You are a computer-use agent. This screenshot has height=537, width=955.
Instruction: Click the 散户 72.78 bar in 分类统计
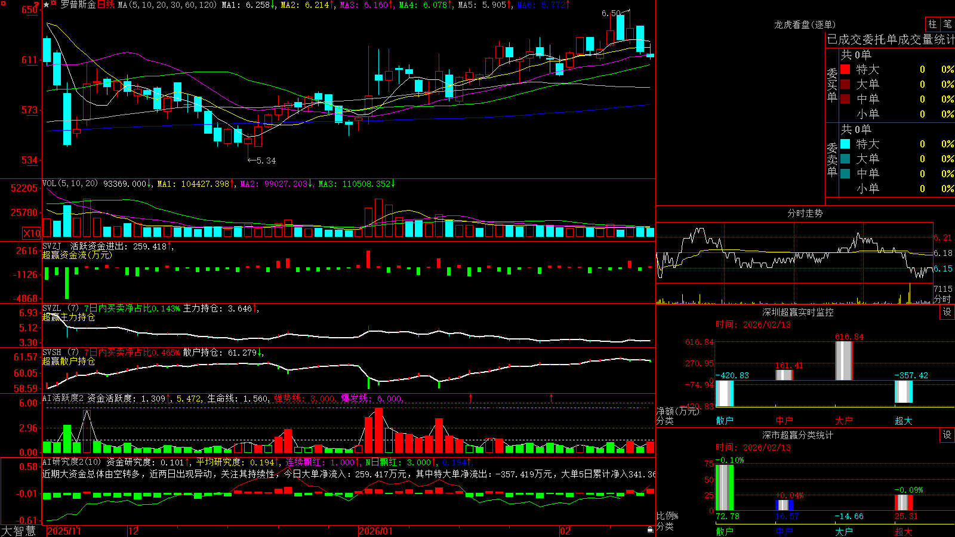point(725,487)
